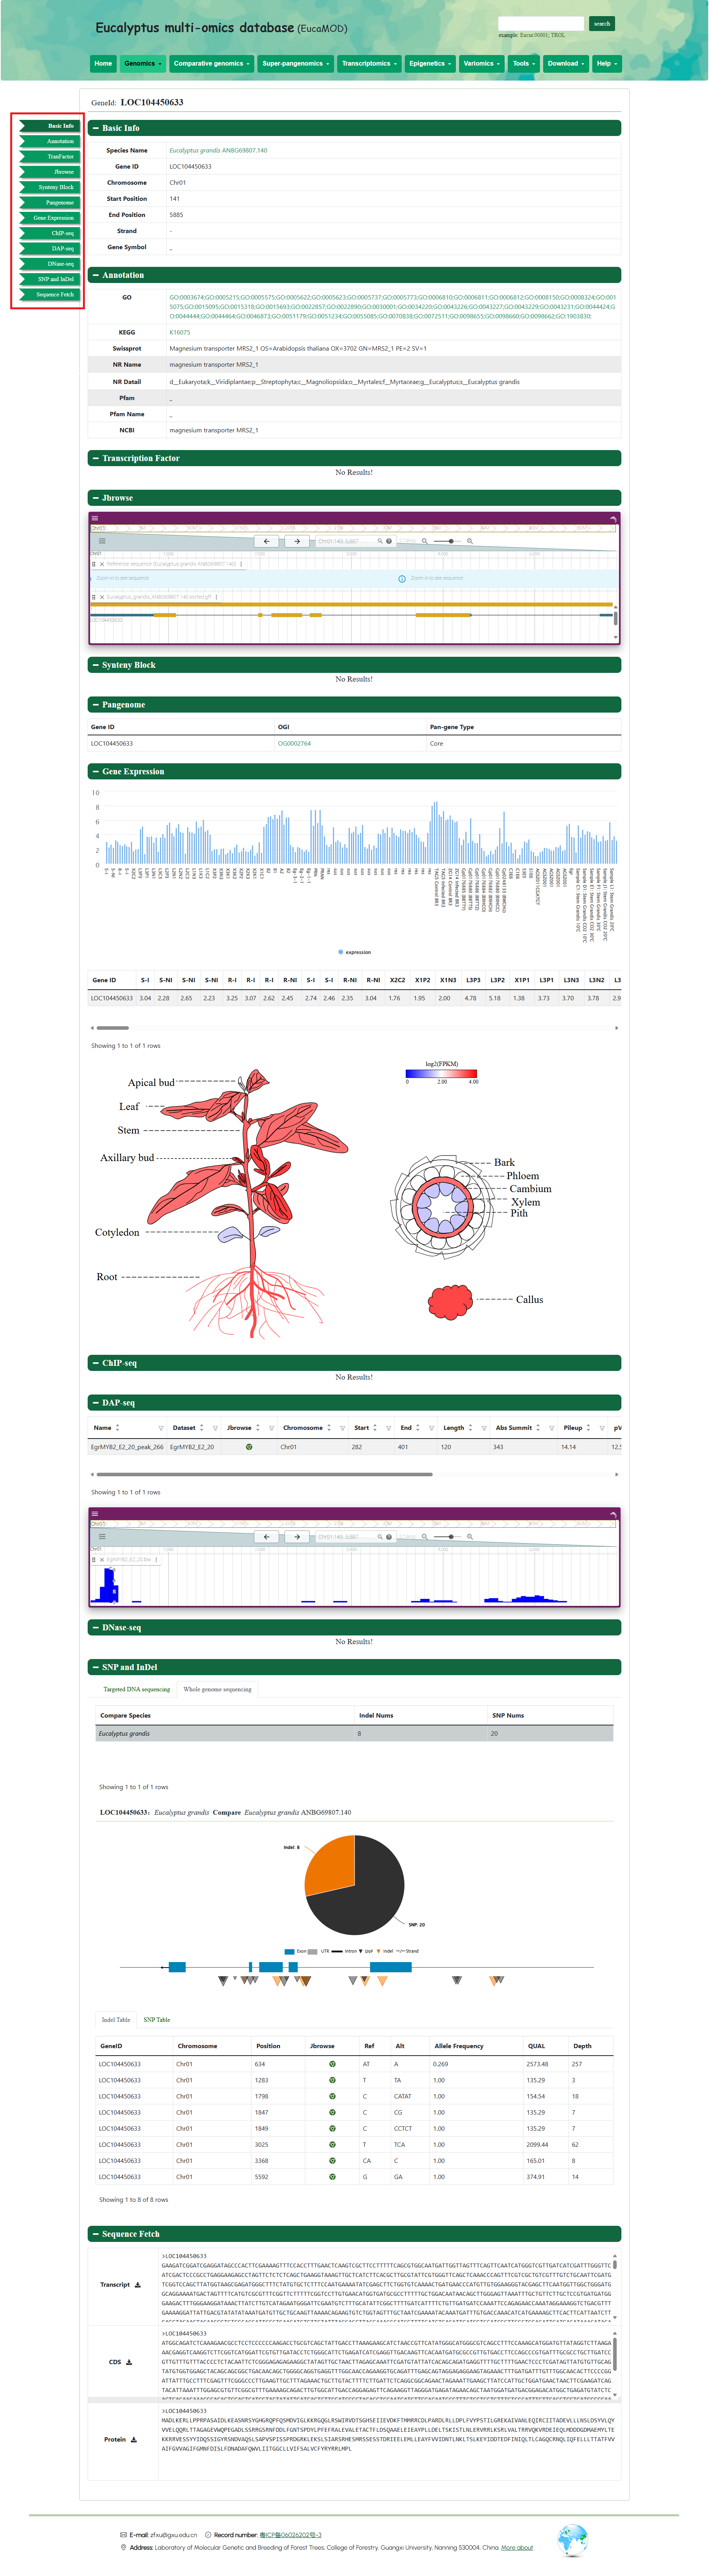Open the Jbrowse icon for Indel position 634
Screen dimensions: 709x2576
(x=332, y=2063)
